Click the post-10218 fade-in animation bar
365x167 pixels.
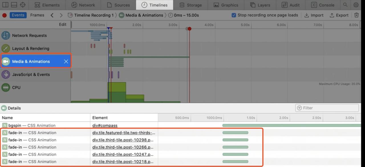click(x=235, y=162)
